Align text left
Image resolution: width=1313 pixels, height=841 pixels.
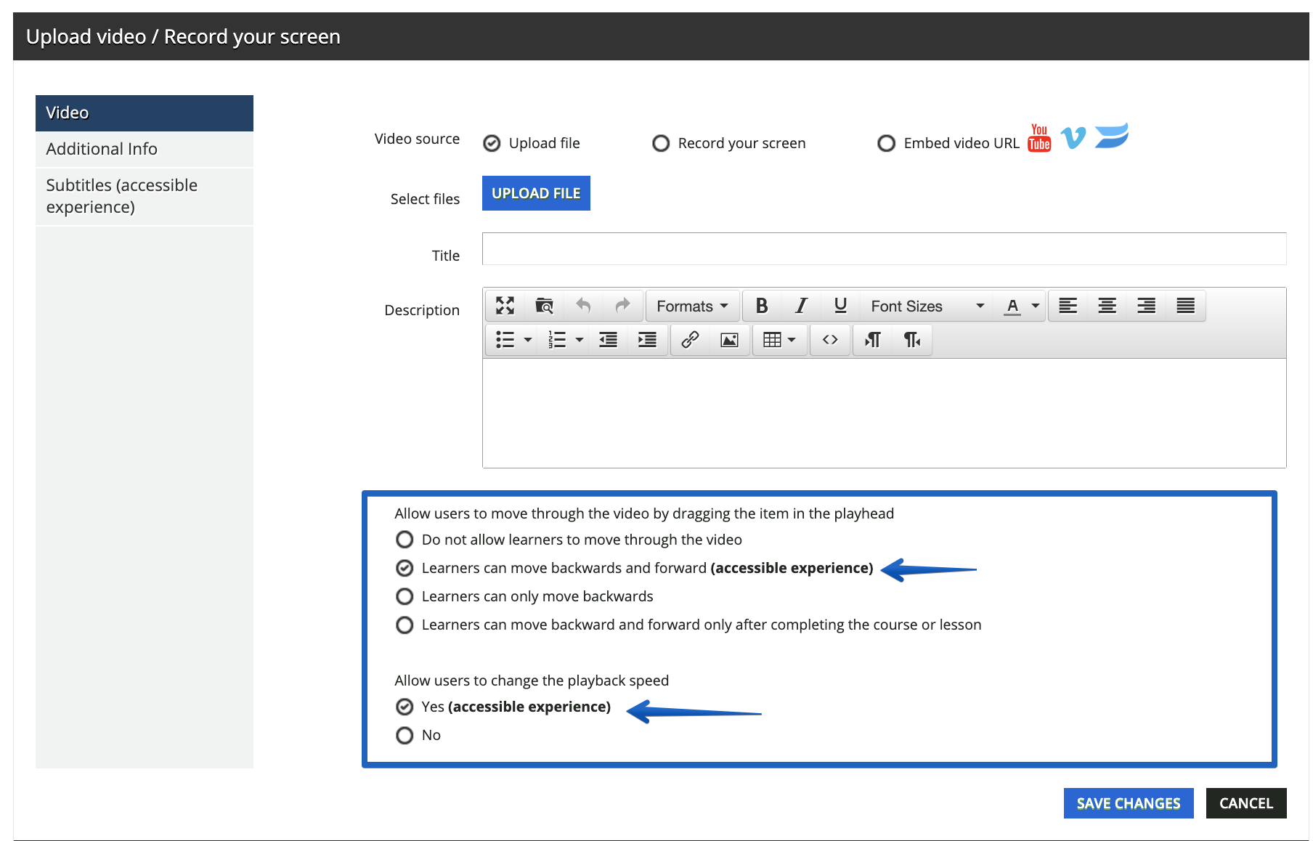click(x=1068, y=306)
